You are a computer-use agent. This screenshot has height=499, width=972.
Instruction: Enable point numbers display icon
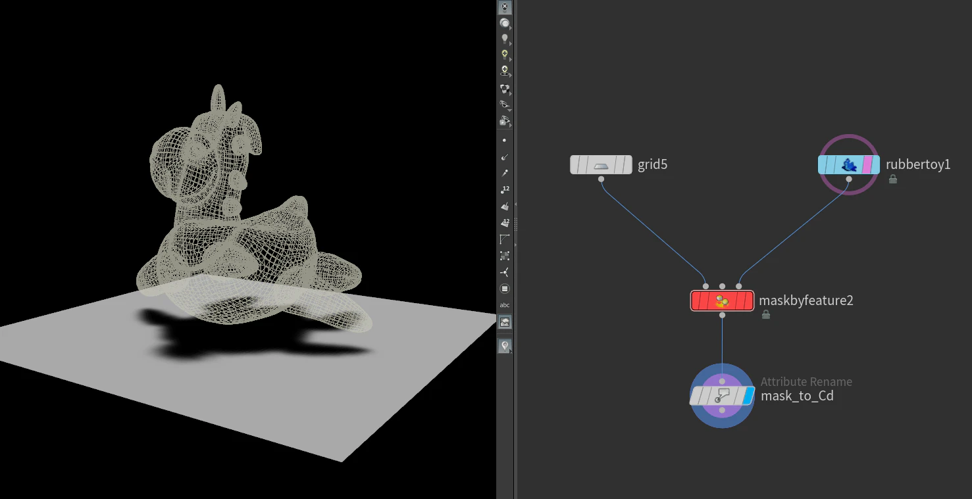point(505,189)
